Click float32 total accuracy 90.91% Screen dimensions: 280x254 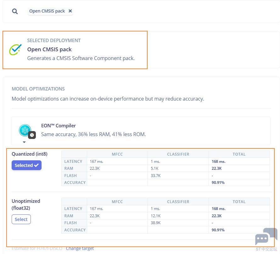coord(218,230)
